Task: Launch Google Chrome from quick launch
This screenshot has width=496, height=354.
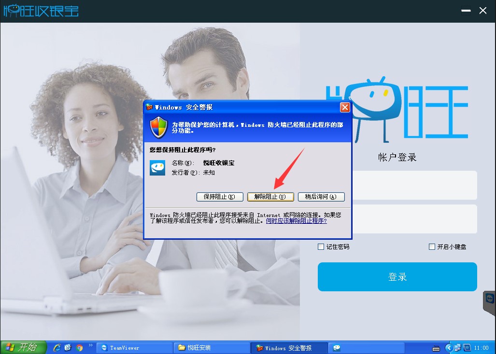Action: tap(79, 348)
